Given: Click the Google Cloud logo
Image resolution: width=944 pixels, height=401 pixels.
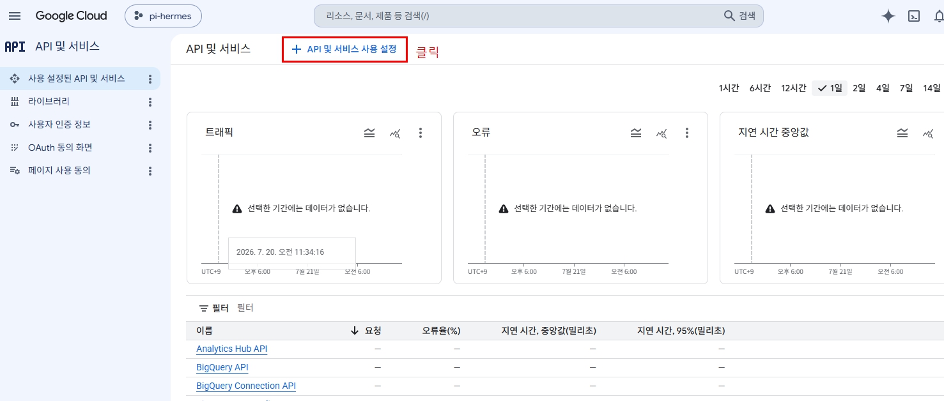Looking at the screenshot, I should (x=71, y=16).
